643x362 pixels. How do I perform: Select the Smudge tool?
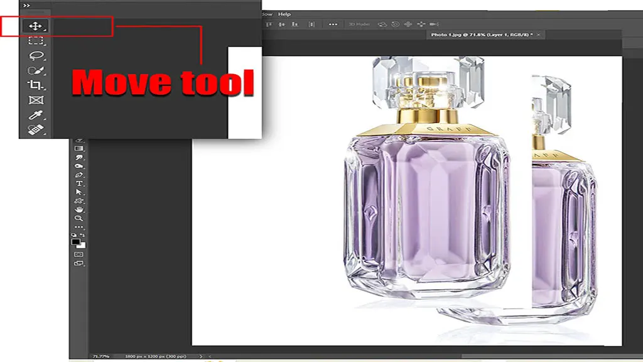(x=78, y=157)
